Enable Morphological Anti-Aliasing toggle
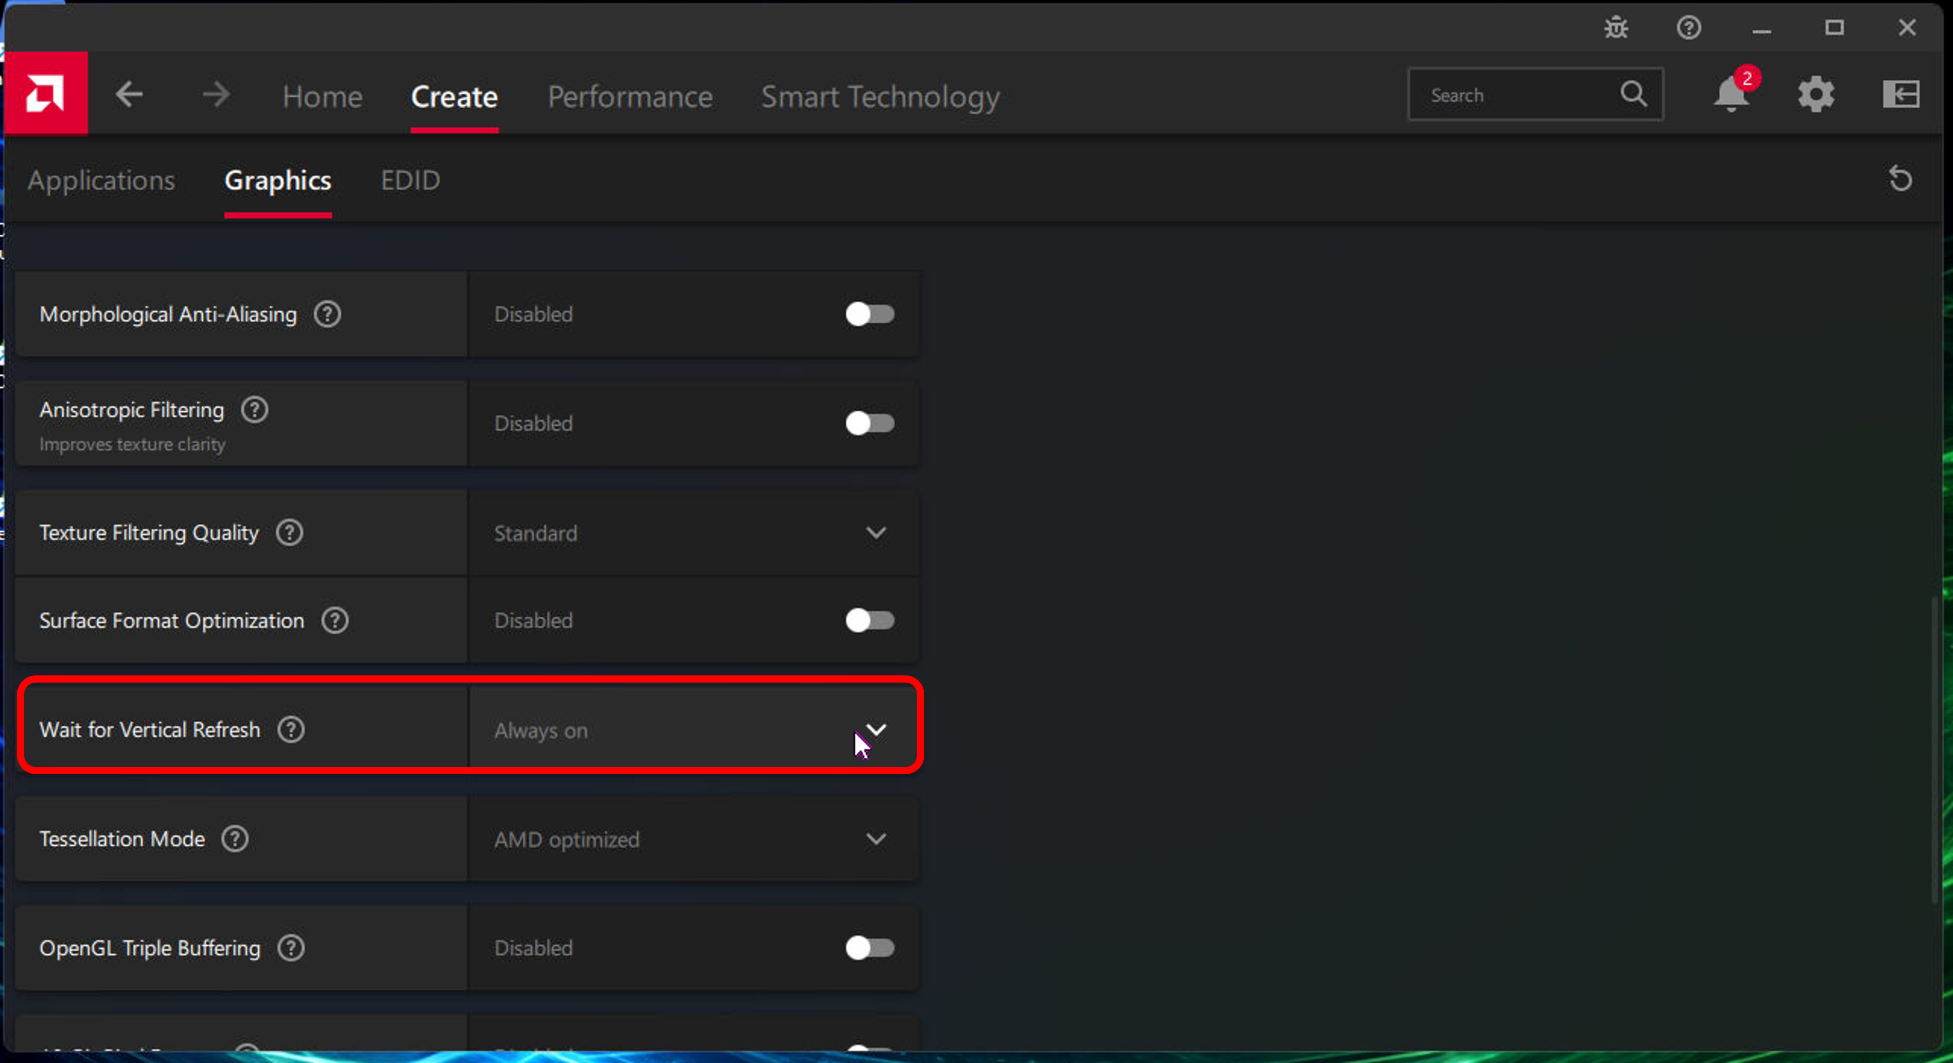1953x1063 pixels. tap(870, 315)
